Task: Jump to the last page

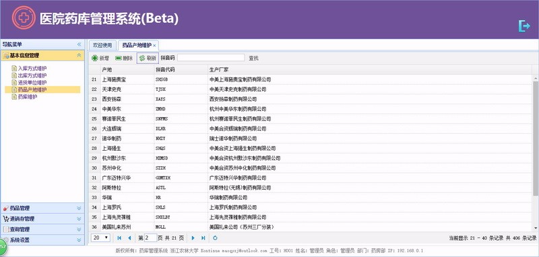Action: (203, 237)
